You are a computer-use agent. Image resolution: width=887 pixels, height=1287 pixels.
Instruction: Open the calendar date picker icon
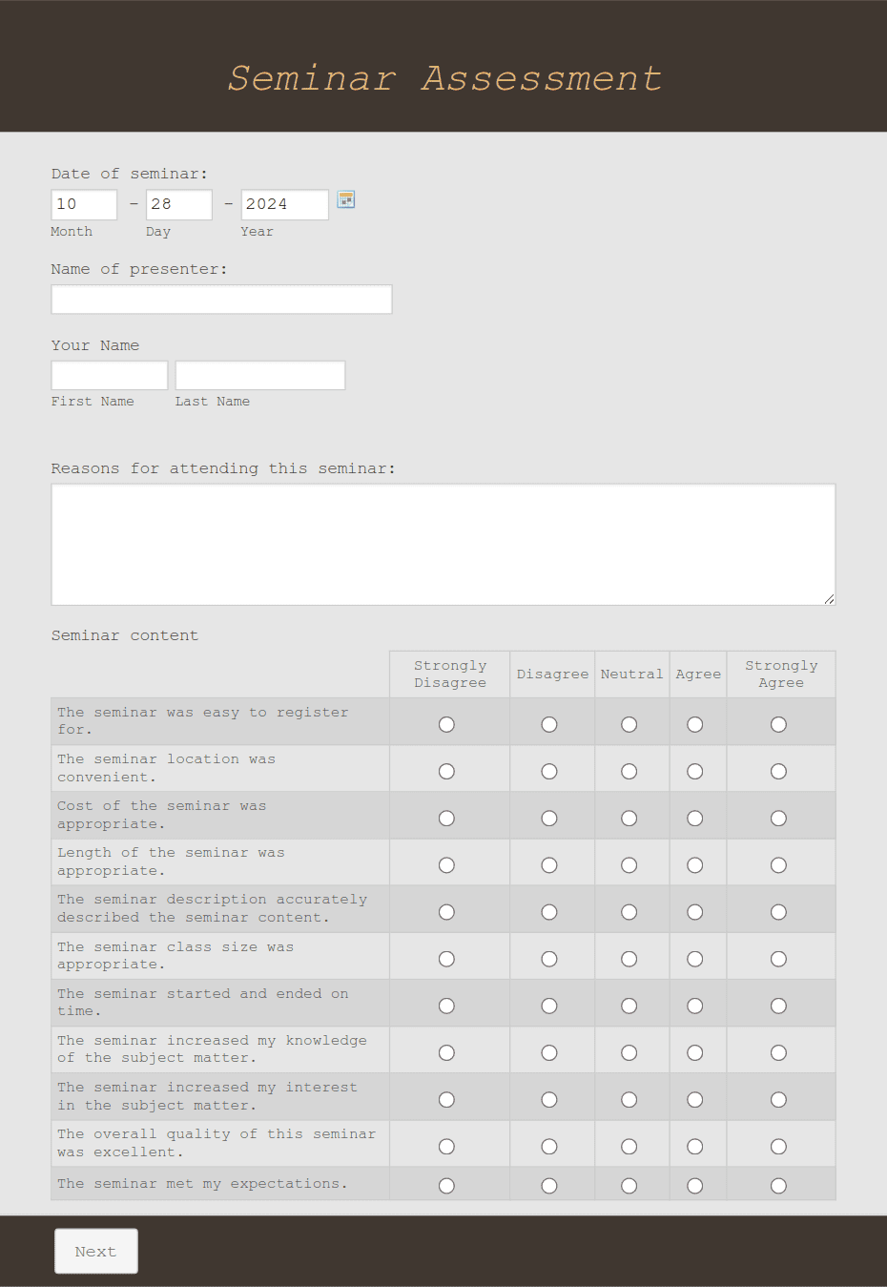coord(346,199)
